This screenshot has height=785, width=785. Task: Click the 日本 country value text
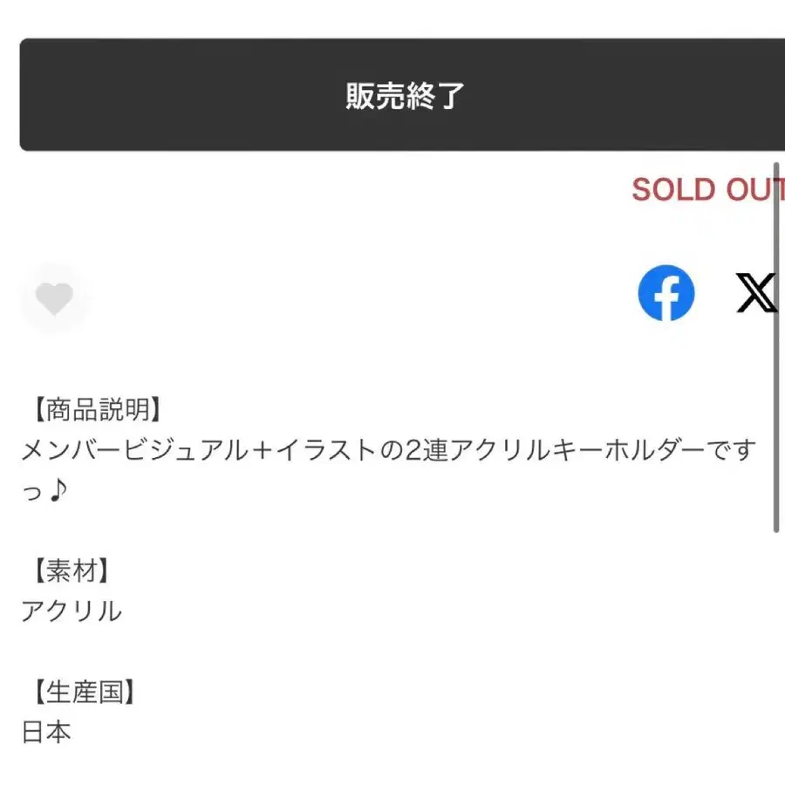pyautogui.click(x=46, y=733)
